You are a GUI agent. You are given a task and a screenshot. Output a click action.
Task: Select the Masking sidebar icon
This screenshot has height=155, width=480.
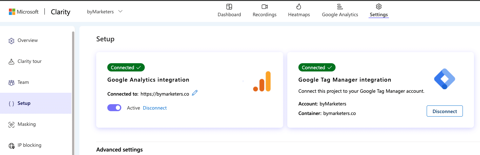(11, 125)
